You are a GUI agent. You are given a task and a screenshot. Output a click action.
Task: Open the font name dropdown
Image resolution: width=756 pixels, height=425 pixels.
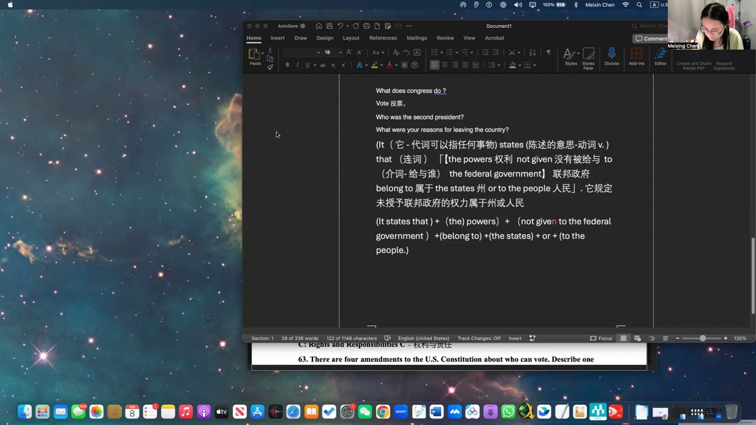pyautogui.click(x=318, y=52)
